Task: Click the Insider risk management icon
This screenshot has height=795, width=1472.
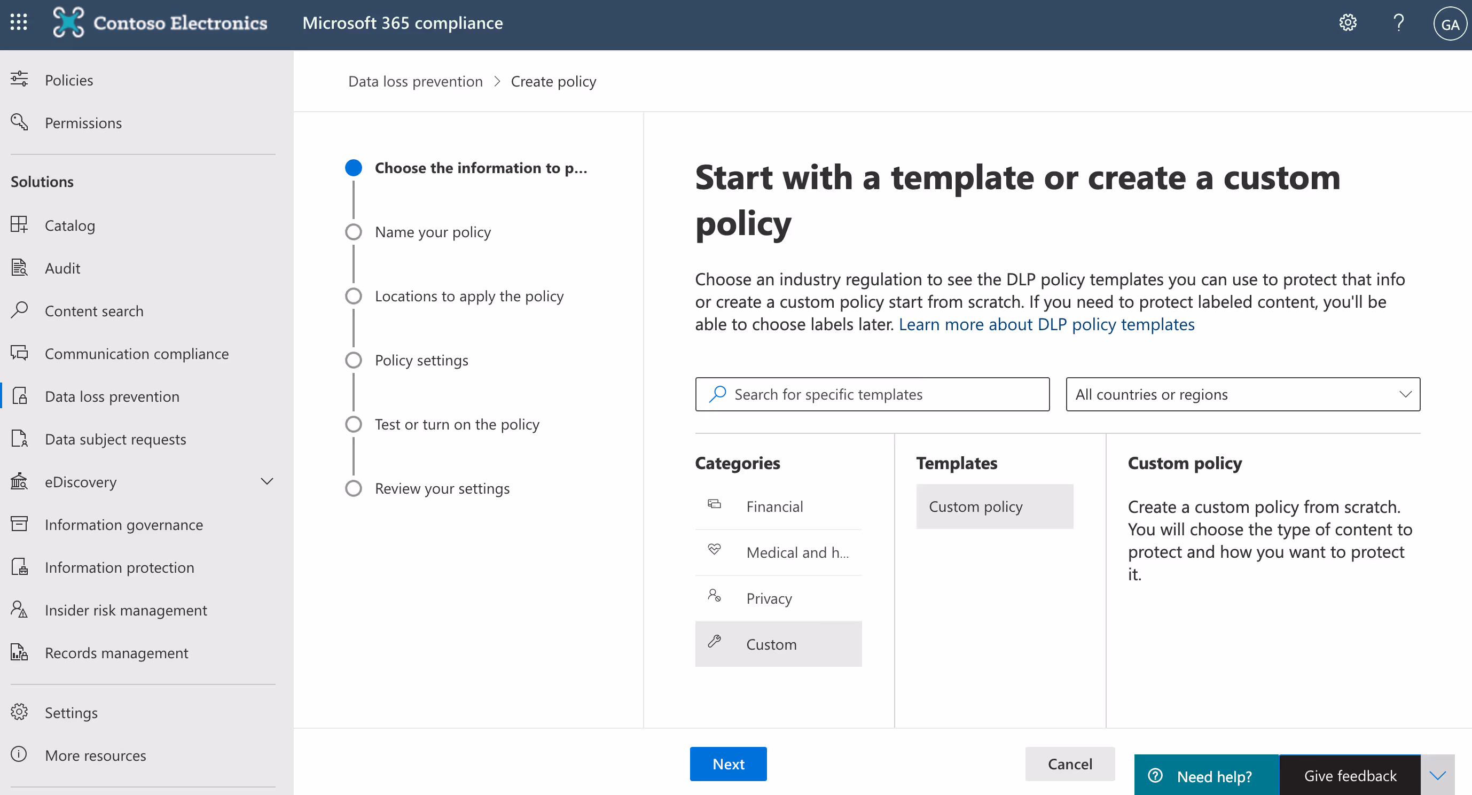Action: click(x=19, y=609)
